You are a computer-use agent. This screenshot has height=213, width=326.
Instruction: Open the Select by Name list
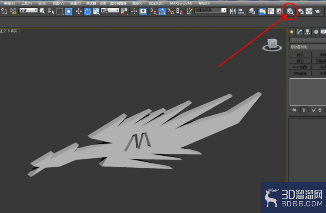51,11
